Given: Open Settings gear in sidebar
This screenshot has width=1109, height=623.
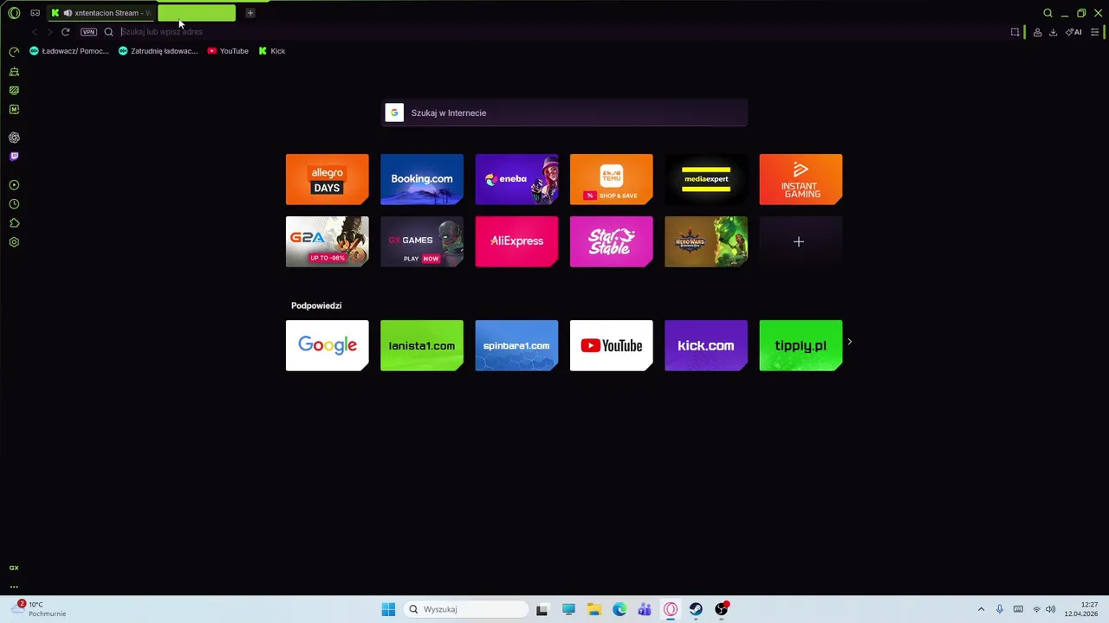Looking at the screenshot, I should point(14,242).
